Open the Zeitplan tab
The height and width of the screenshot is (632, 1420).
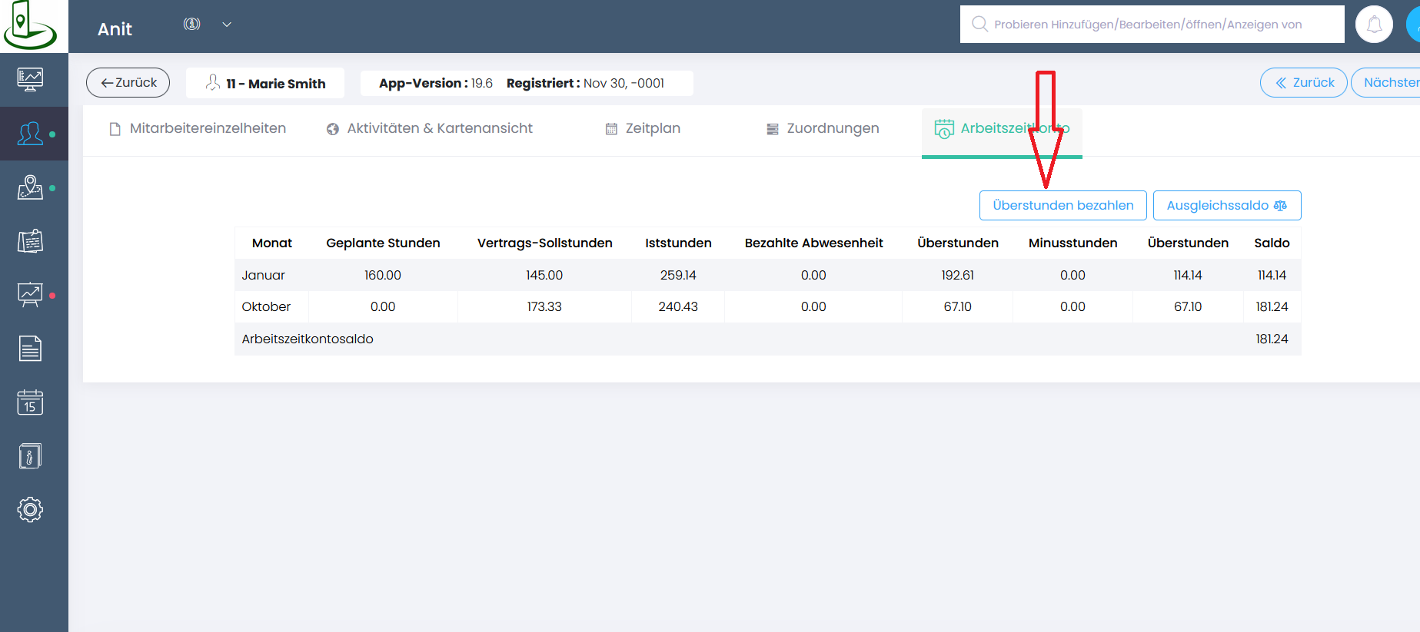coord(643,129)
